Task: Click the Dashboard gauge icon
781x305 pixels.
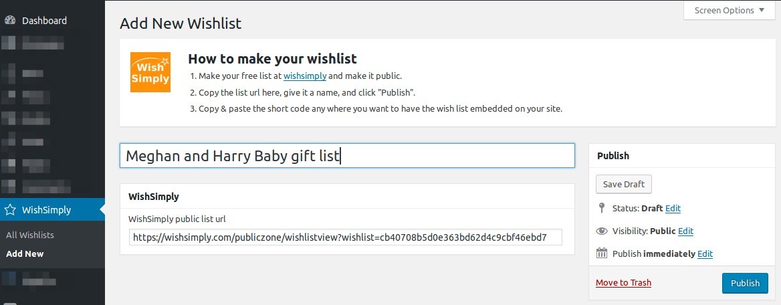Action: click(x=10, y=21)
